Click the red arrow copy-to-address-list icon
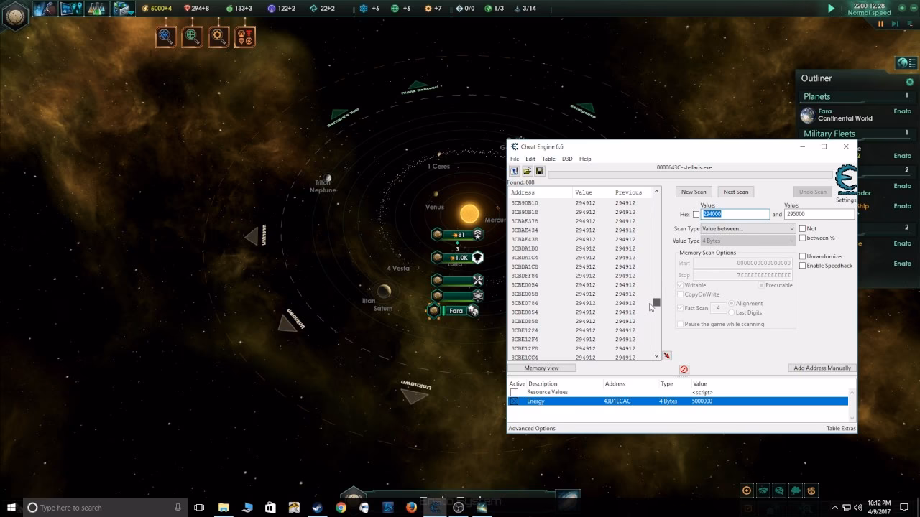The width and height of the screenshot is (920, 517). [x=667, y=355]
